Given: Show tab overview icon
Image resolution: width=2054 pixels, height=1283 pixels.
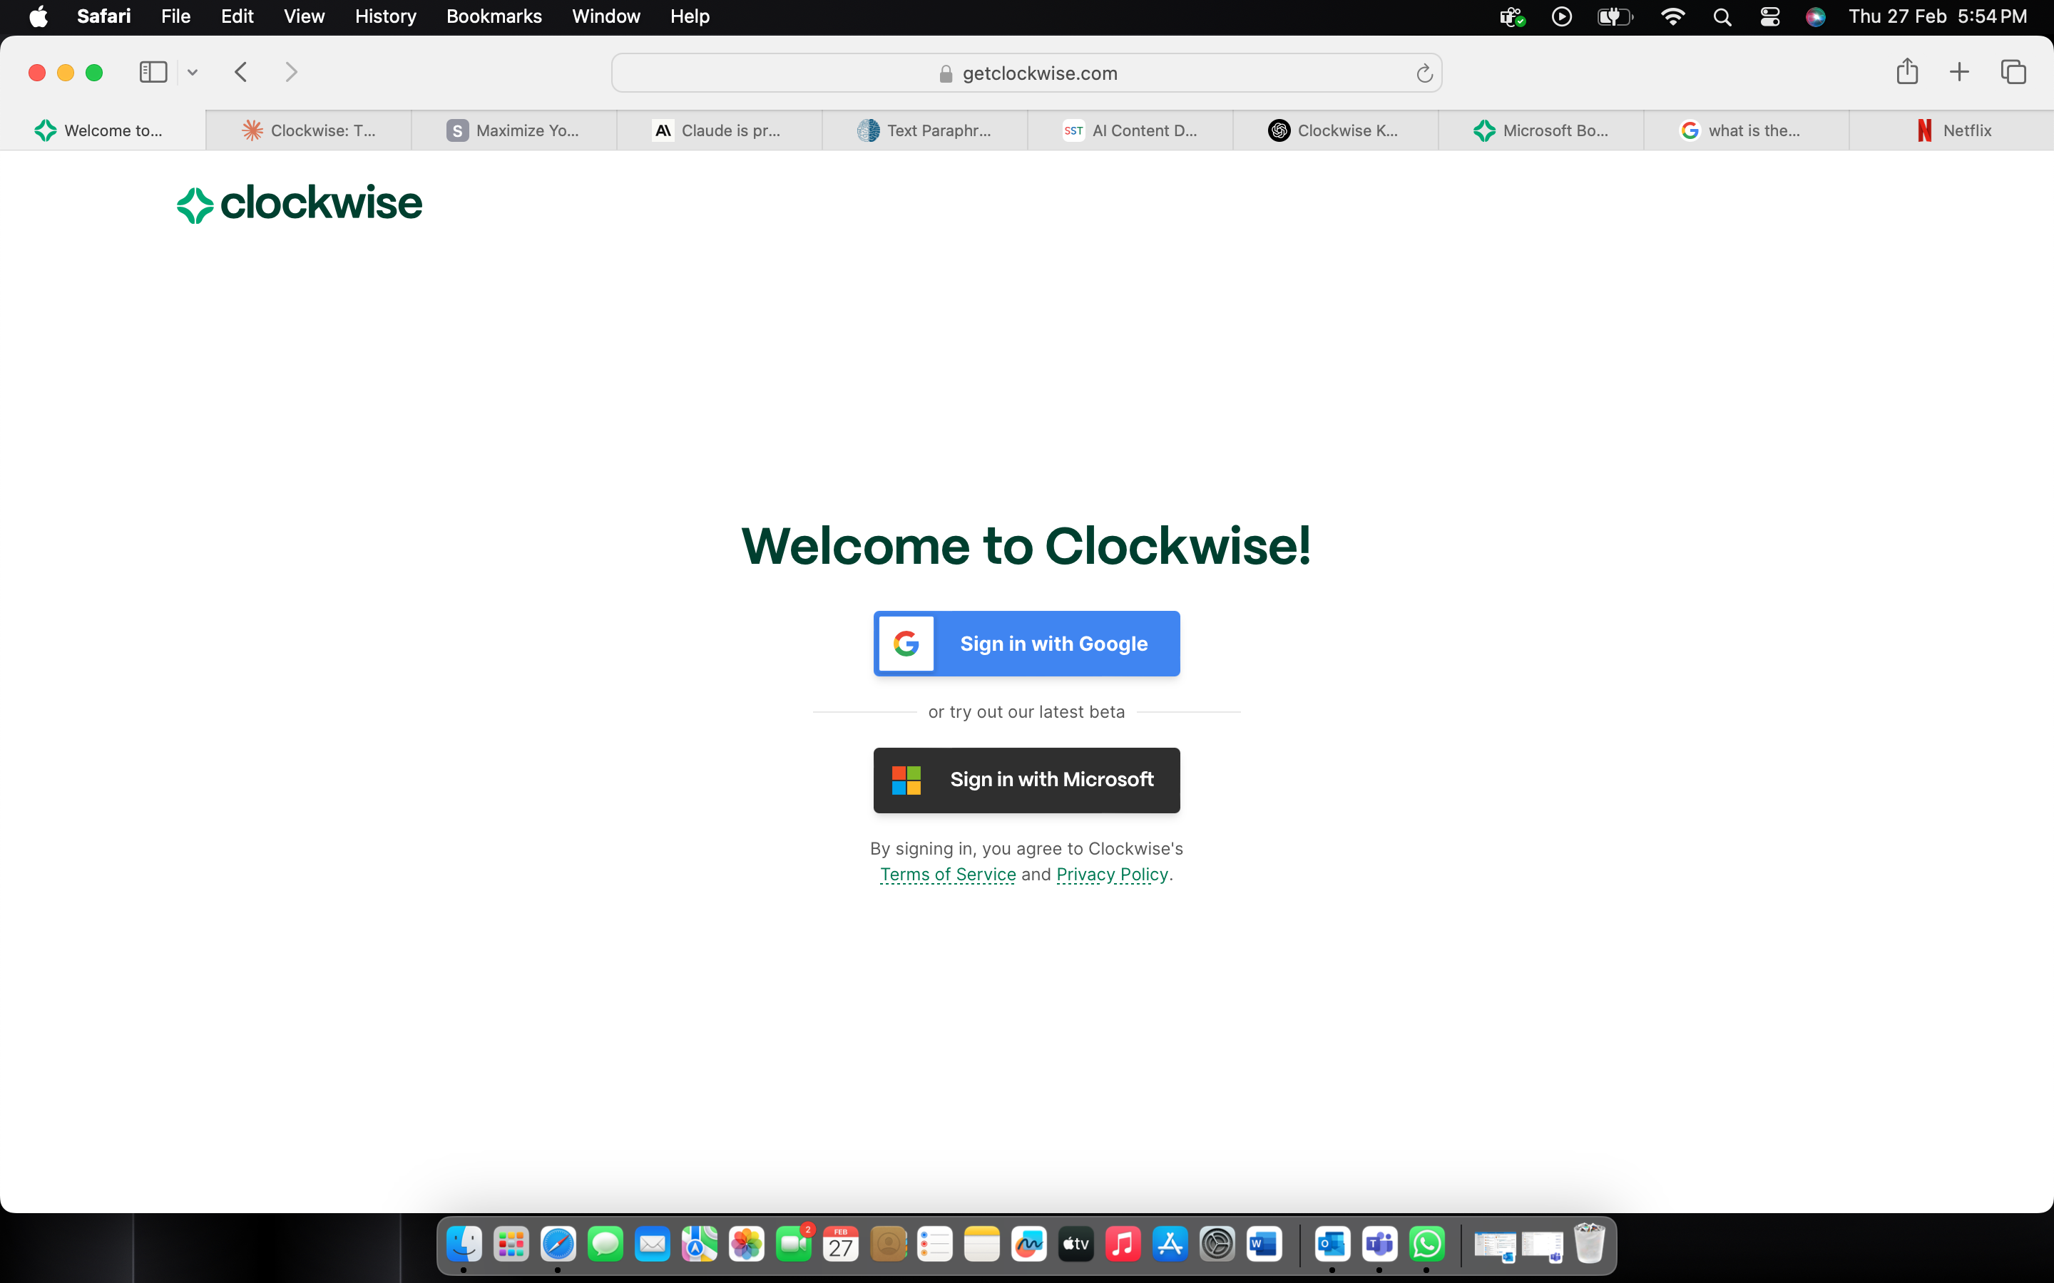Looking at the screenshot, I should pos(2013,72).
